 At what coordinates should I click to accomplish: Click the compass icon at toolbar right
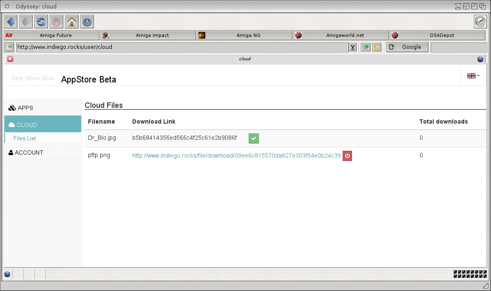pyautogui.click(x=480, y=22)
